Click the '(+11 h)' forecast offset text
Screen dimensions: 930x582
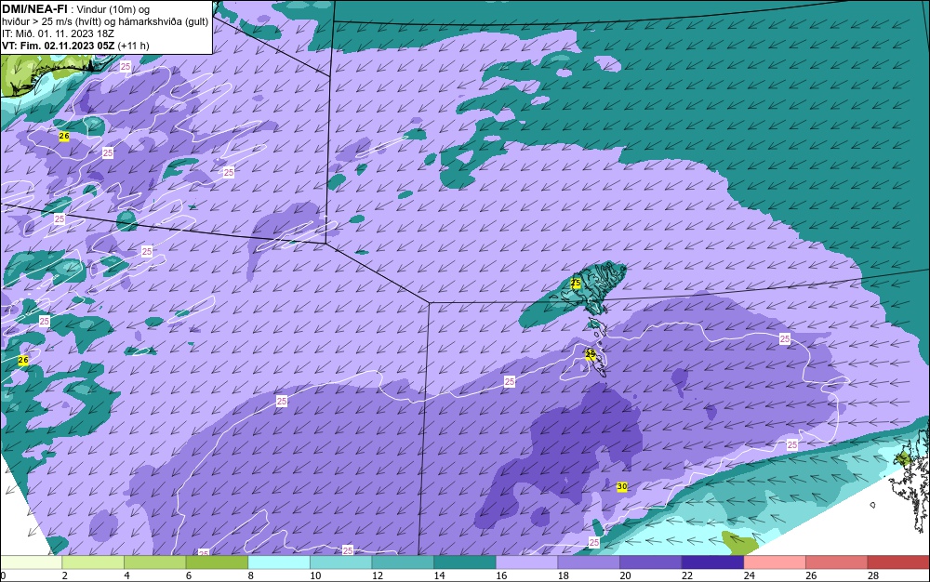coord(133,46)
